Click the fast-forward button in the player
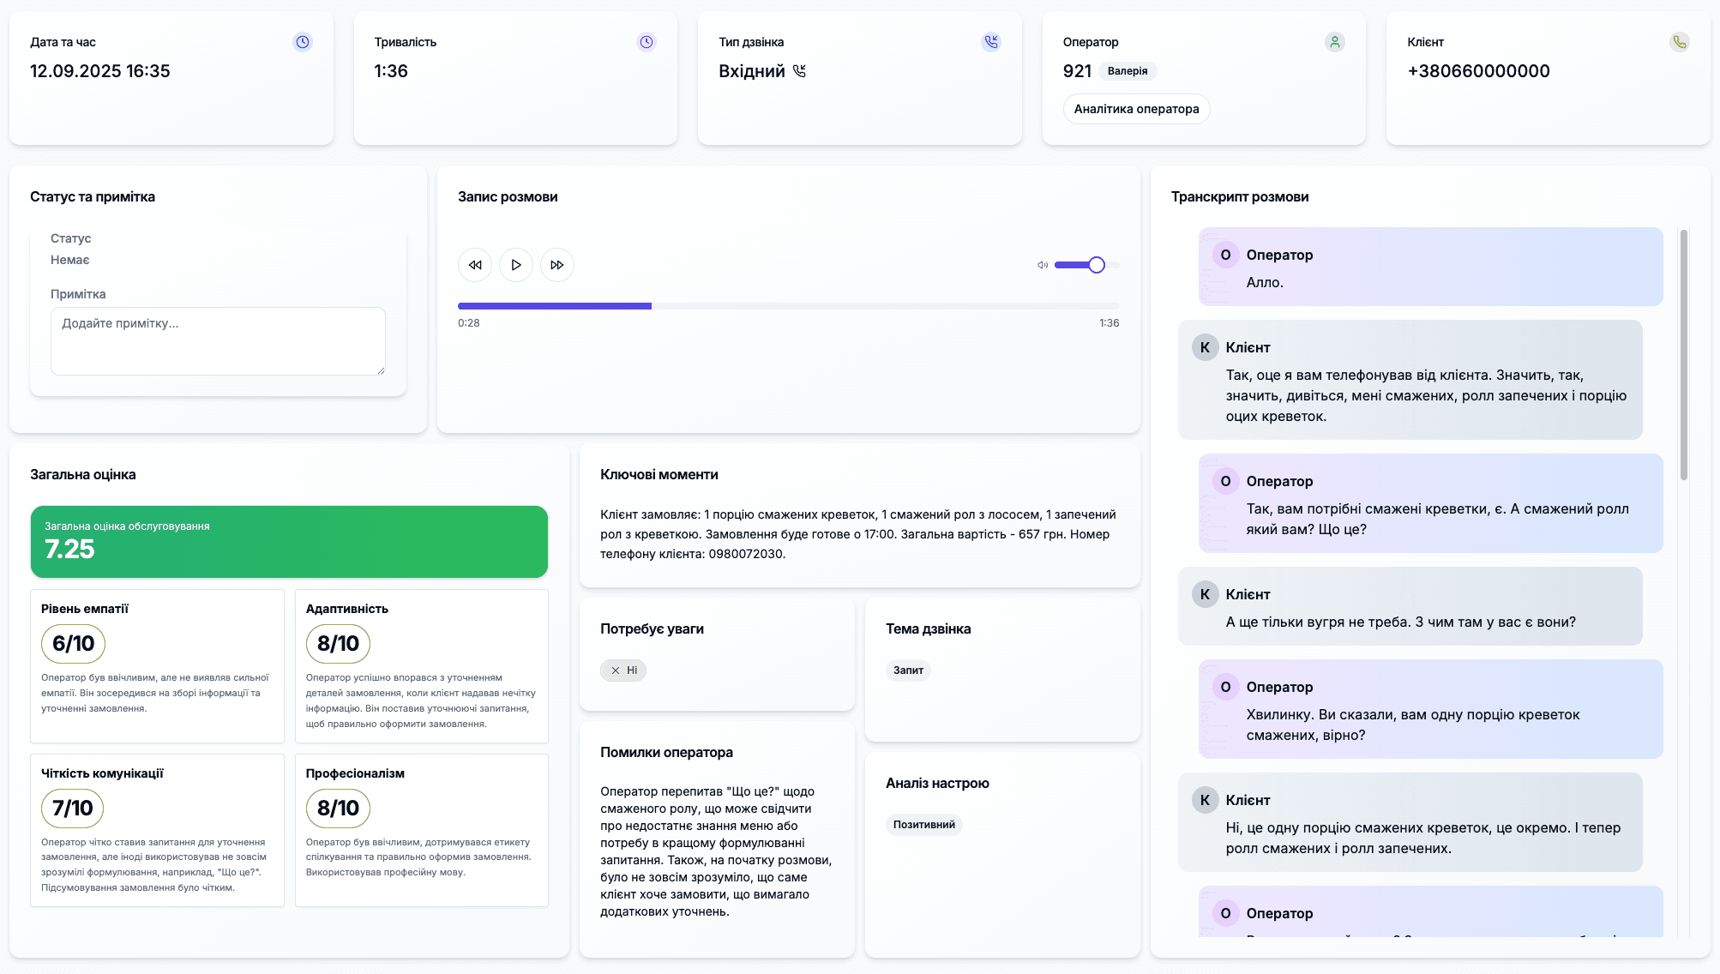The width and height of the screenshot is (1720, 974). [x=556, y=265]
